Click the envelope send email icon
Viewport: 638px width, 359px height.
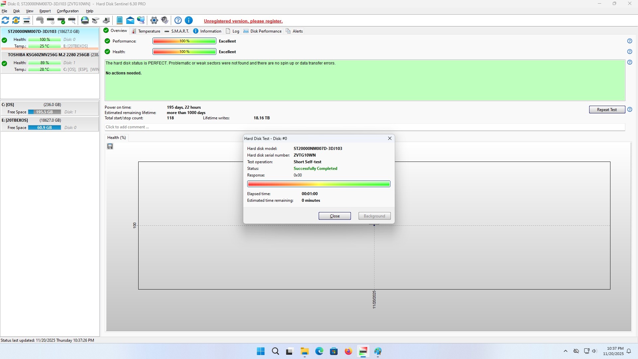pyautogui.click(x=130, y=21)
